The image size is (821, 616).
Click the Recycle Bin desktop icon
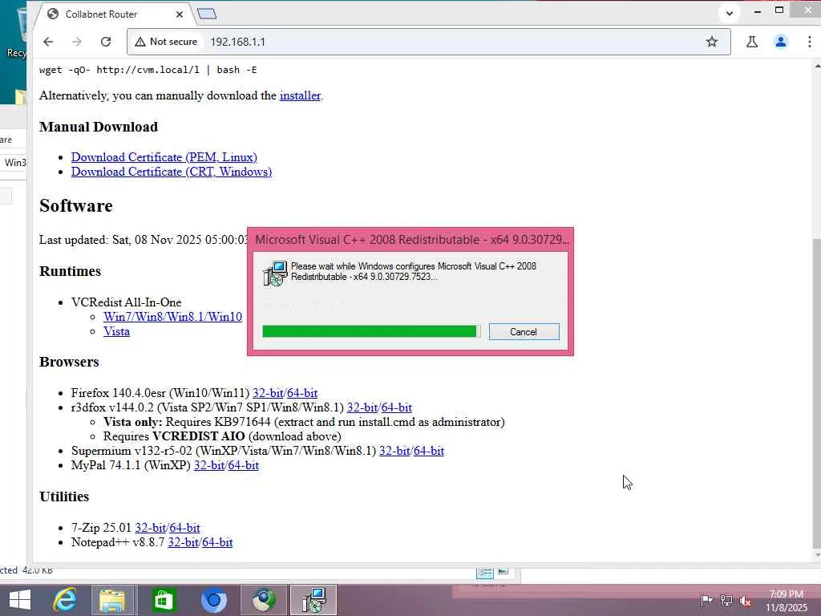tap(18, 31)
